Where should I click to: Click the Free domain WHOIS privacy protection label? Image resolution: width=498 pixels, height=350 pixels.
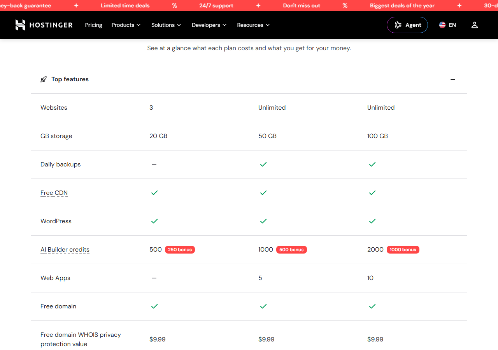(81, 339)
